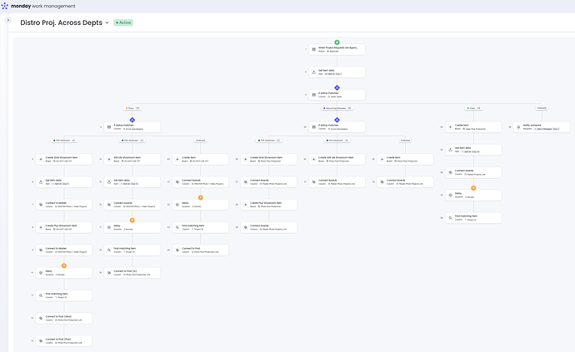Click magnifier icon in step 11 Find matching item
Image resolution: width=575 pixels, height=352 pixels.
point(41,295)
